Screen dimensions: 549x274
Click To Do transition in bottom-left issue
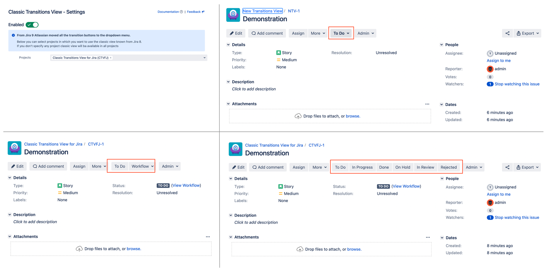(x=120, y=166)
